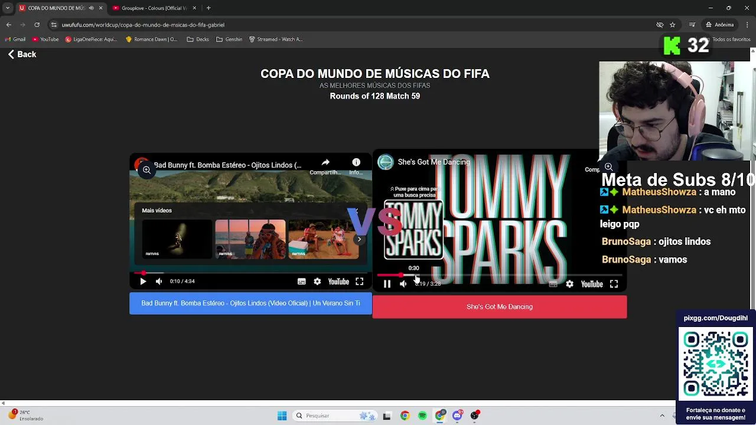The width and height of the screenshot is (756, 425).
Task: Play the Bad Bunny video
Action: tap(143, 282)
